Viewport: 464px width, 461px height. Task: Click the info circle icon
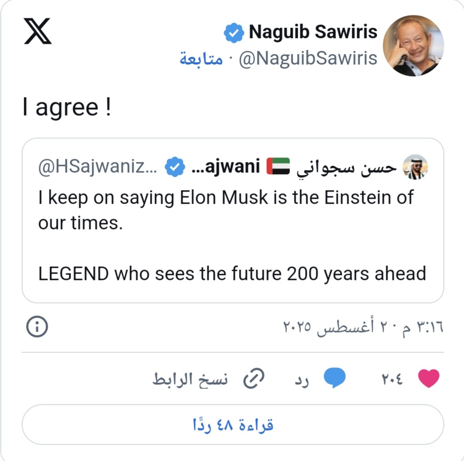pos(37,327)
